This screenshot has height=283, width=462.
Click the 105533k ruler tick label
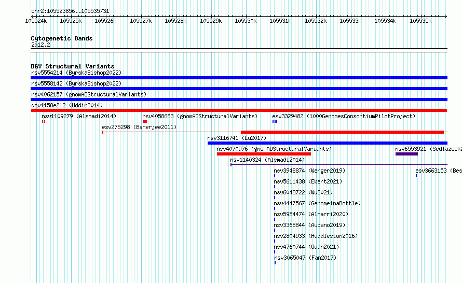pos(350,21)
